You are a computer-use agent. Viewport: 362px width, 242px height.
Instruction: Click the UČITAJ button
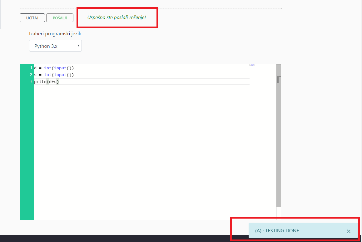coord(32,18)
